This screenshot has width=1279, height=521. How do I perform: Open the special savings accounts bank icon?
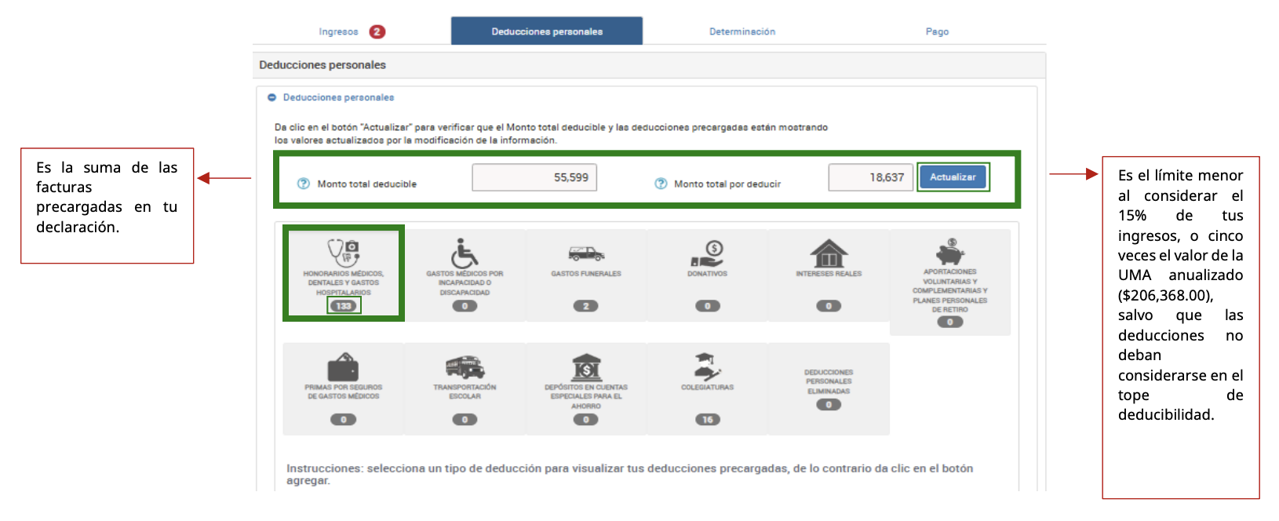[585, 367]
